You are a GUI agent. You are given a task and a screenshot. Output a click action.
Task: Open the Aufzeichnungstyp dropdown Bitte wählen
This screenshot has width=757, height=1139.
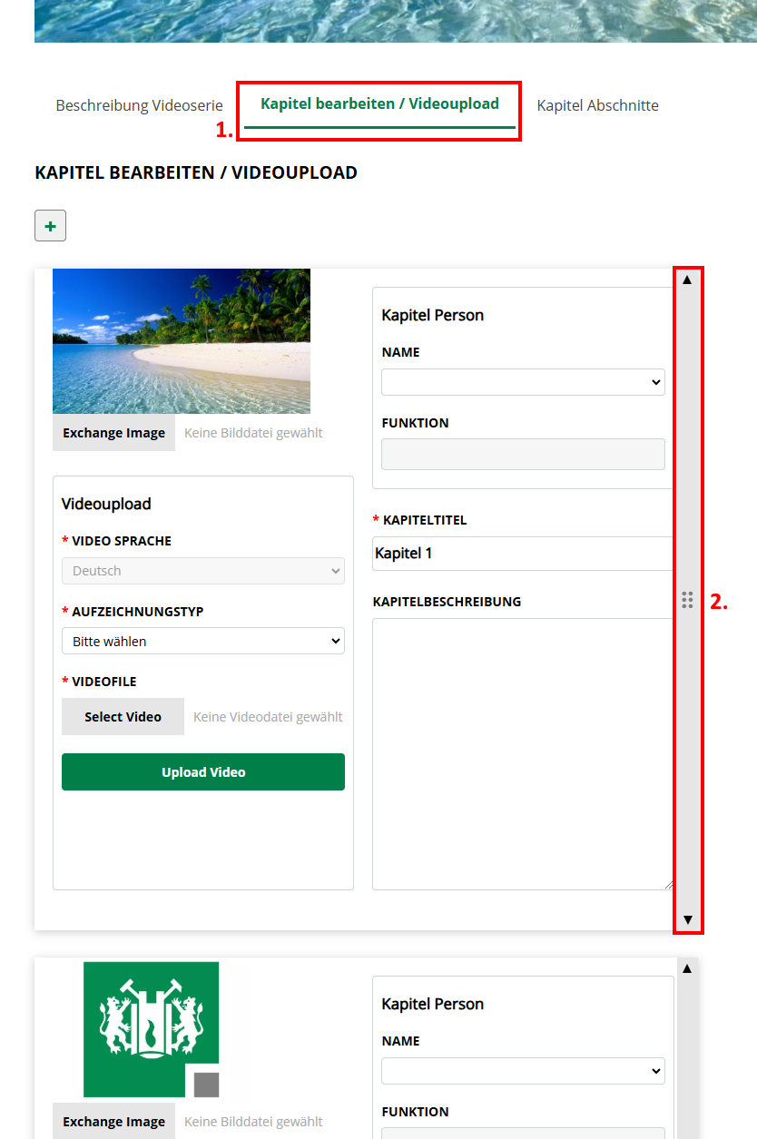pyautogui.click(x=203, y=641)
